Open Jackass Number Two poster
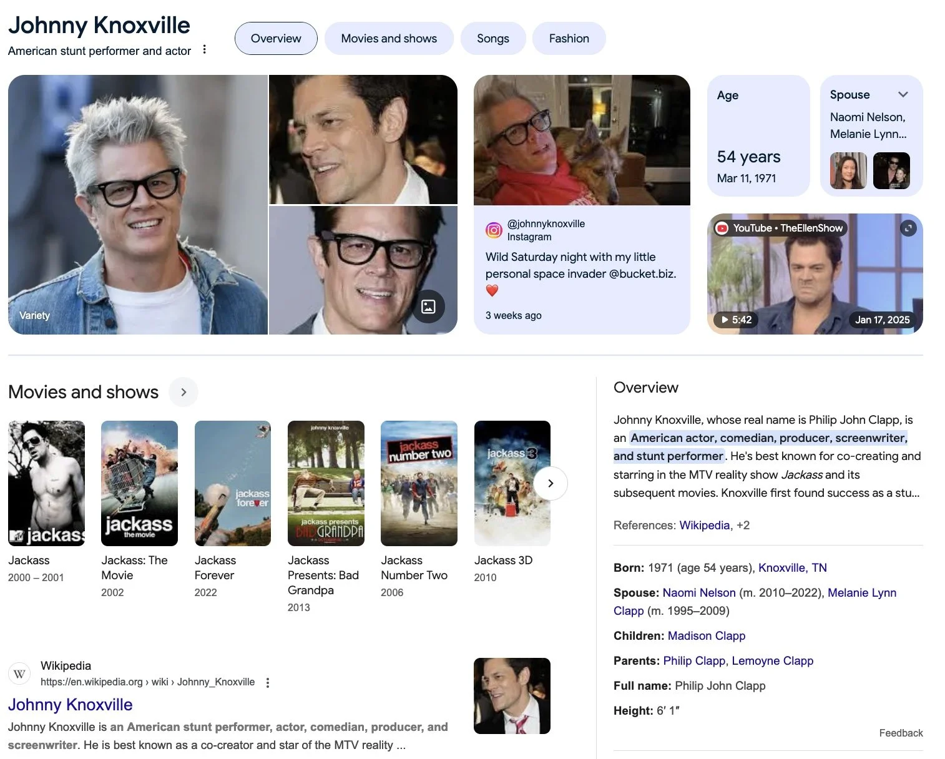Viewport: 945px width, 759px height. click(419, 483)
